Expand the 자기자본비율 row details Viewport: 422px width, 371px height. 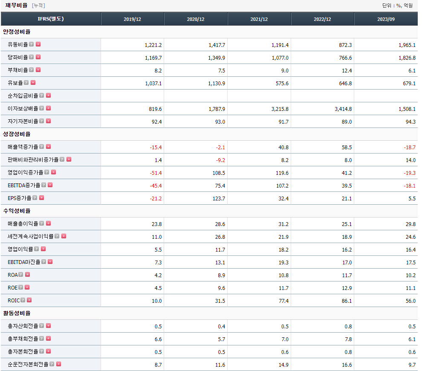click(49, 121)
